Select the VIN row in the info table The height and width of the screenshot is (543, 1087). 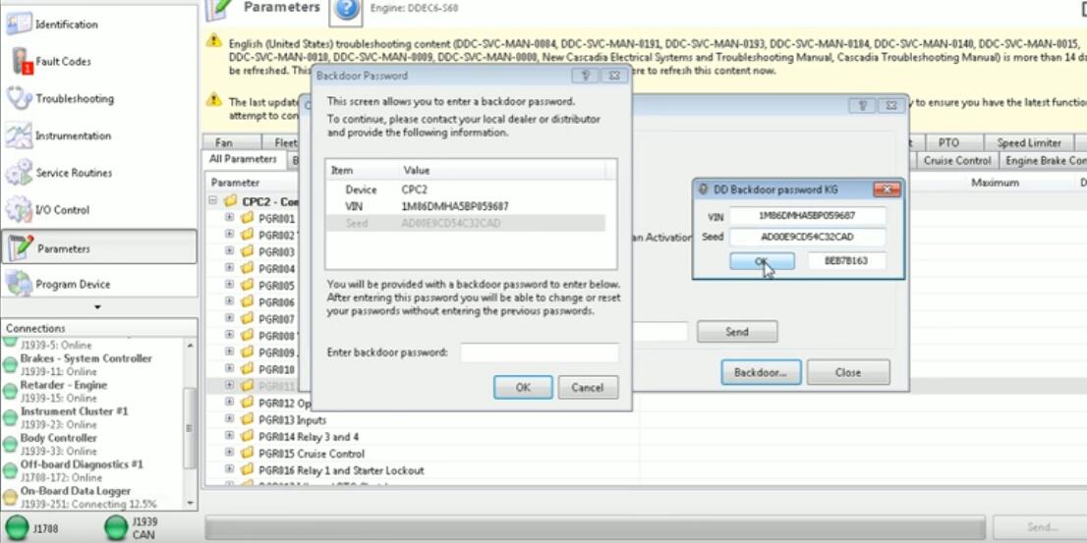click(465, 206)
